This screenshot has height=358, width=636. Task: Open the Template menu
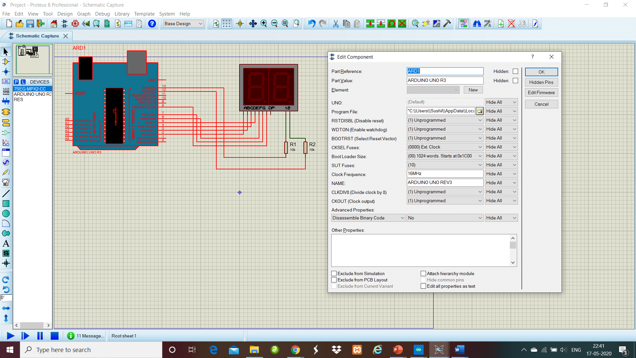point(144,14)
